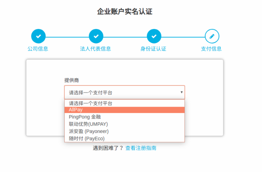
Task: Pick 派安盈 (Payoneer) option
Action: click(124, 131)
